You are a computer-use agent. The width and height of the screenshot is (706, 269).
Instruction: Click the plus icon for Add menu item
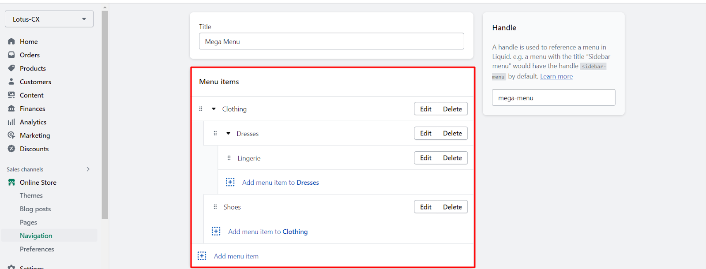coord(202,256)
